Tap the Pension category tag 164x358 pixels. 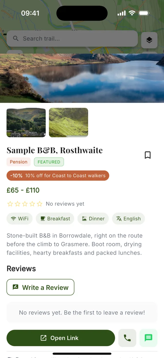click(18, 162)
